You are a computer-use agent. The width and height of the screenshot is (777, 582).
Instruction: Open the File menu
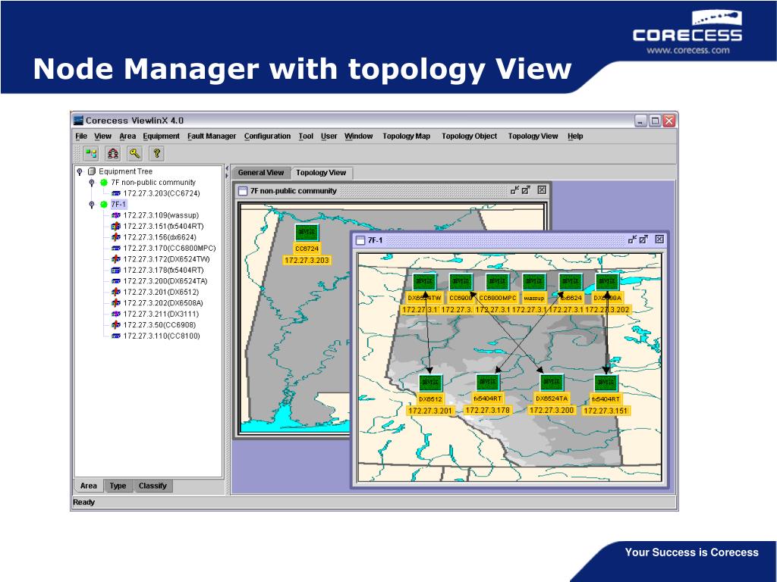[81, 136]
